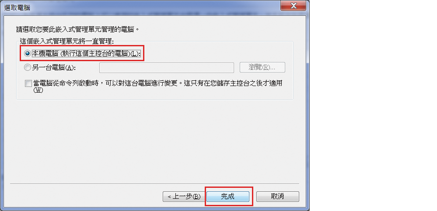
Task: Close the 選取電腦 dialog window
Action: pyautogui.click(x=293, y=6)
